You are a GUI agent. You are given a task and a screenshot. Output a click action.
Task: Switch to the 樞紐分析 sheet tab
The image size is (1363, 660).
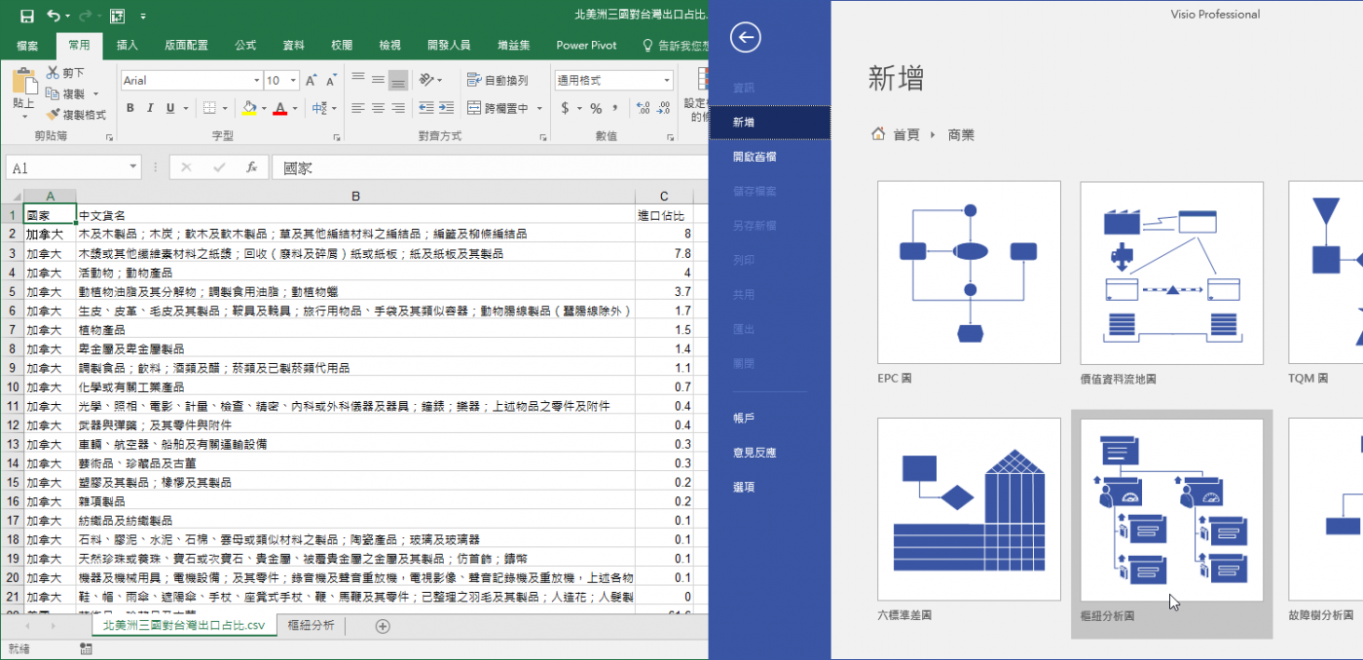click(x=312, y=626)
